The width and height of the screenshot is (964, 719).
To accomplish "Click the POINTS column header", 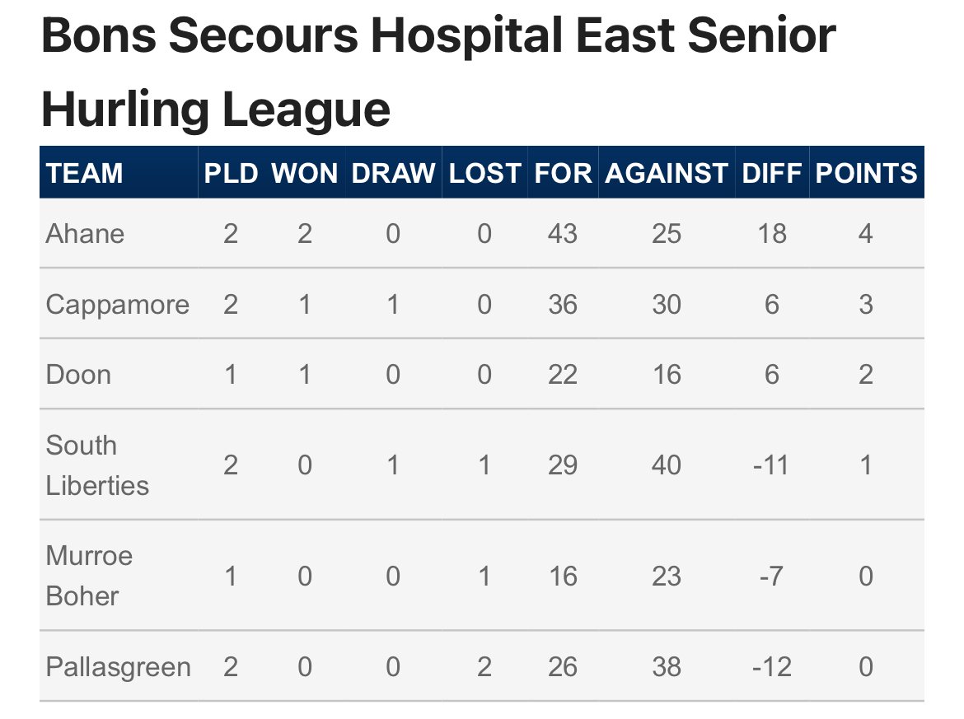I will coord(866,173).
